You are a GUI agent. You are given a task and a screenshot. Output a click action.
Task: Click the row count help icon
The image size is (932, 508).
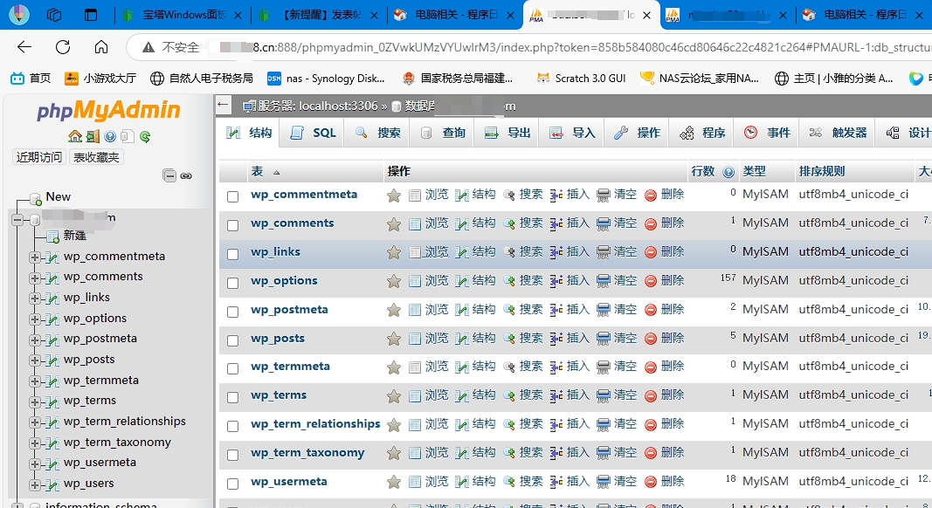tap(728, 172)
